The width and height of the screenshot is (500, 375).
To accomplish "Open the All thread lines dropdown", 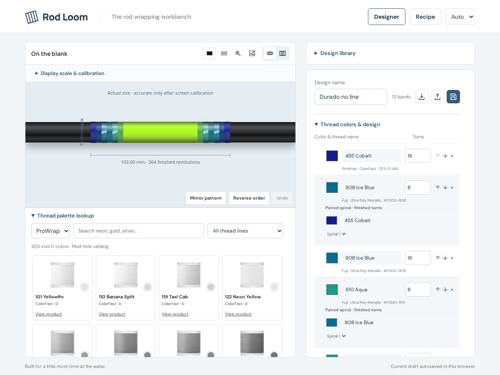I will click(245, 231).
